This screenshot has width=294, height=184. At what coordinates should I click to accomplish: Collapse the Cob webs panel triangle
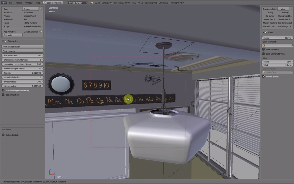coord(3,41)
